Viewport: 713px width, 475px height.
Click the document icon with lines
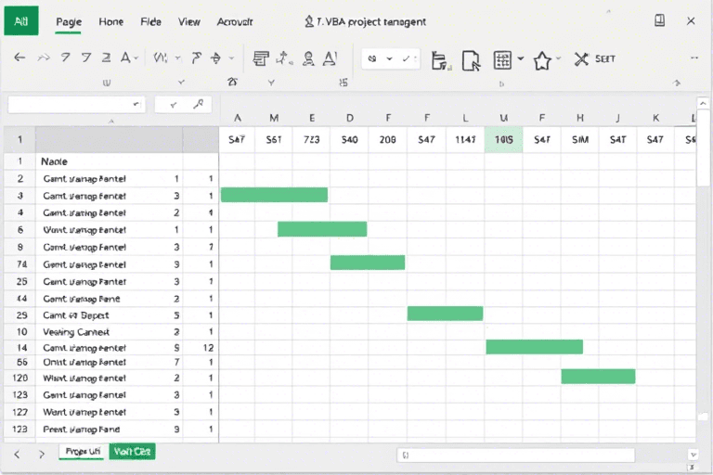262,58
